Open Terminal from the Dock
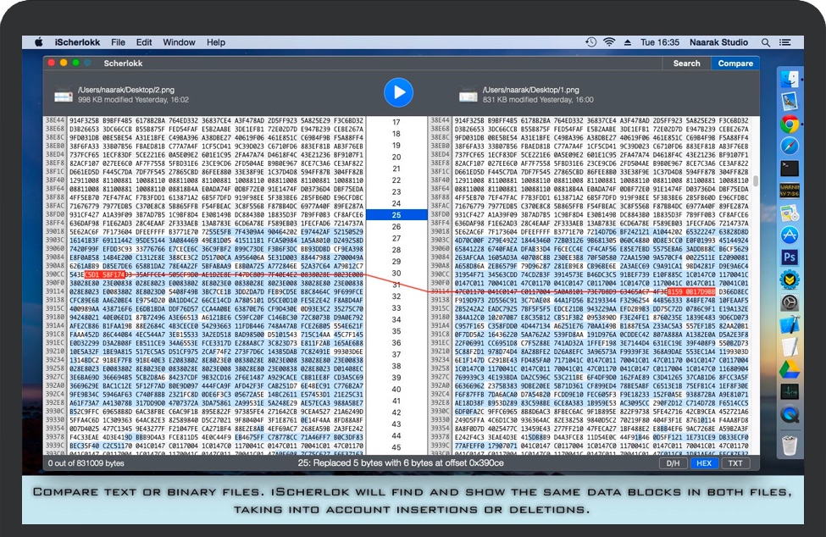The width and height of the screenshot is (826, 537). click(x=790, y=168)
